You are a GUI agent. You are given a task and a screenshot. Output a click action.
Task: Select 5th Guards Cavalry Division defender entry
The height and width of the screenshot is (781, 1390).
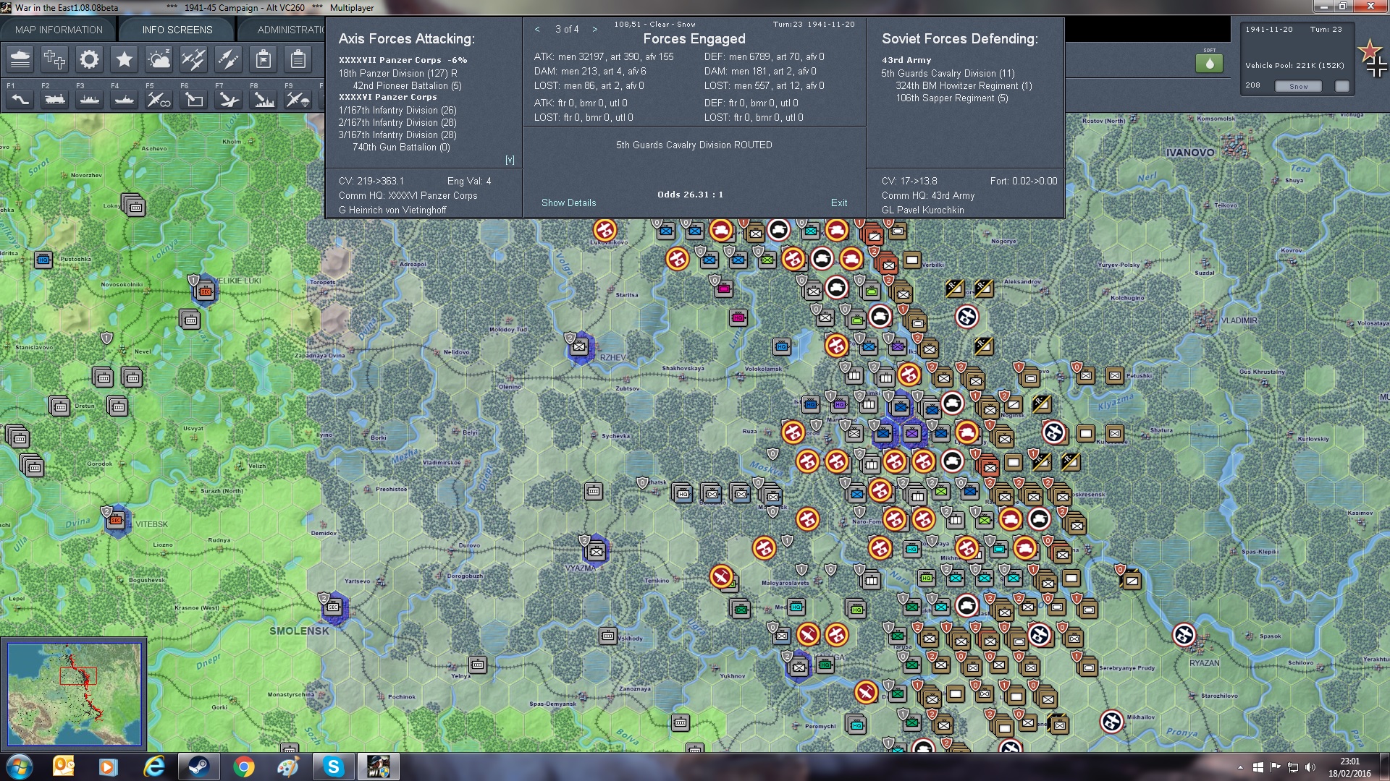948,73
